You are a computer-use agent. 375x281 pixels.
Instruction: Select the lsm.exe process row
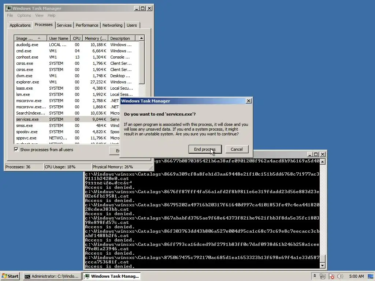coord(76,94)
